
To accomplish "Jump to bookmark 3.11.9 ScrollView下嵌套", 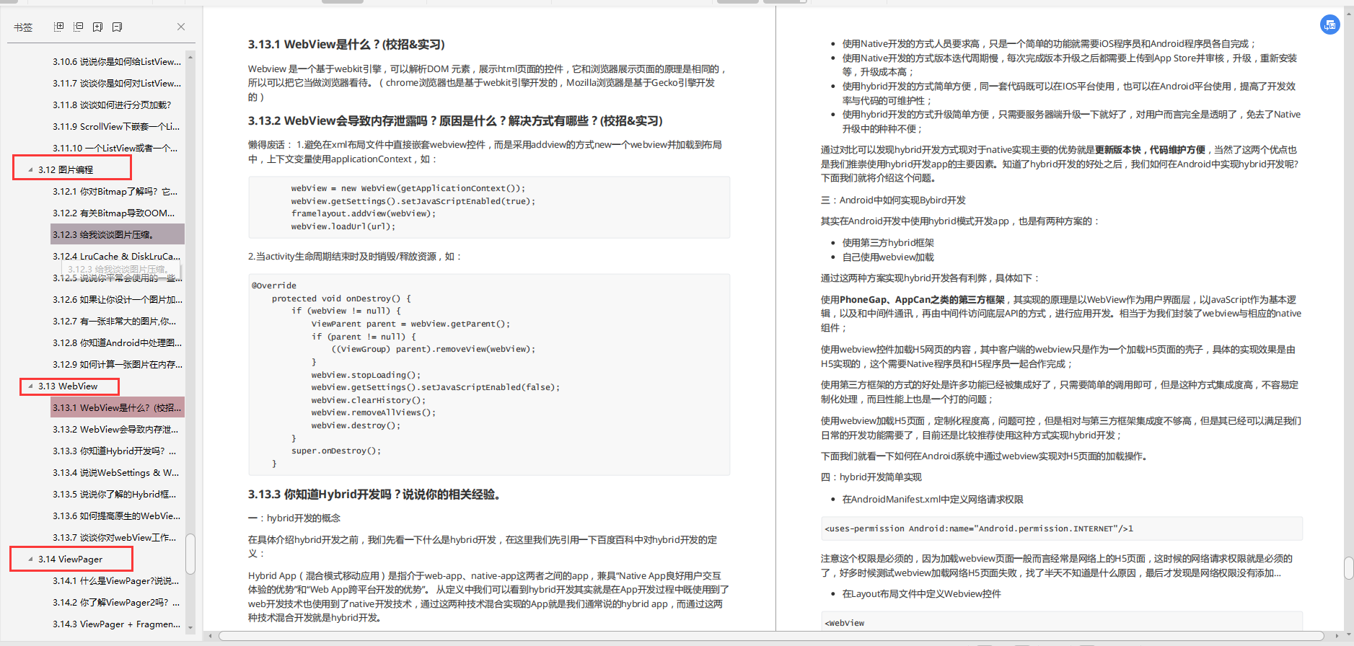I will tap(116, 127).
